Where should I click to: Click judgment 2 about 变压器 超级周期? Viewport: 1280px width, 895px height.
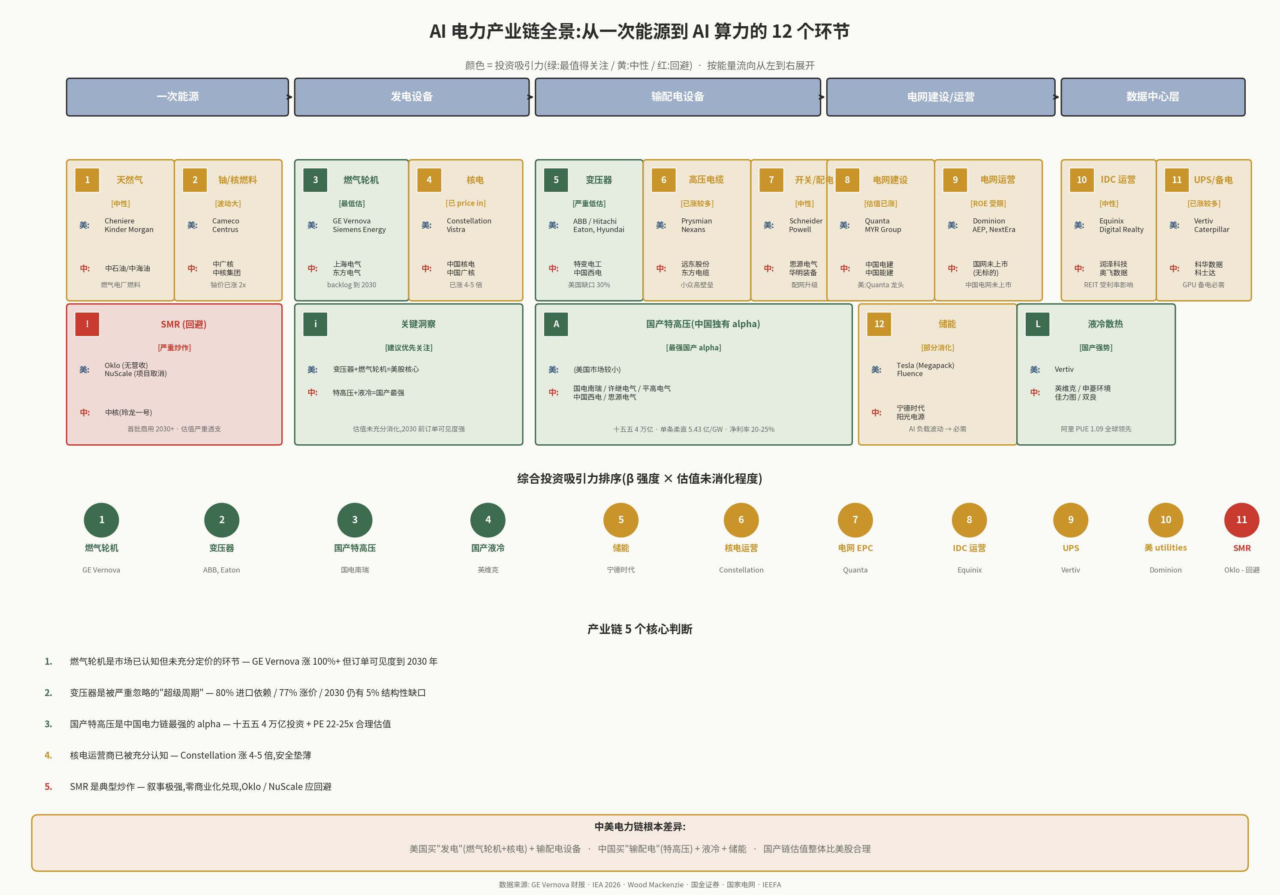(x=247, y=693)
